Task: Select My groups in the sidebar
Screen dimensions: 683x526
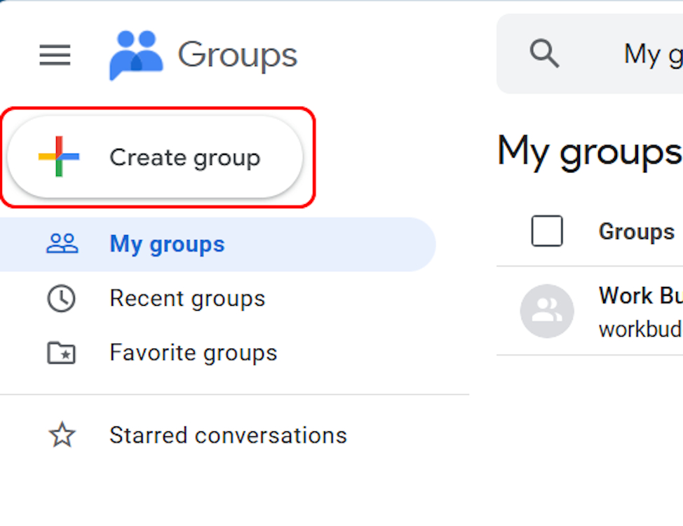Action: click(167, 243)
